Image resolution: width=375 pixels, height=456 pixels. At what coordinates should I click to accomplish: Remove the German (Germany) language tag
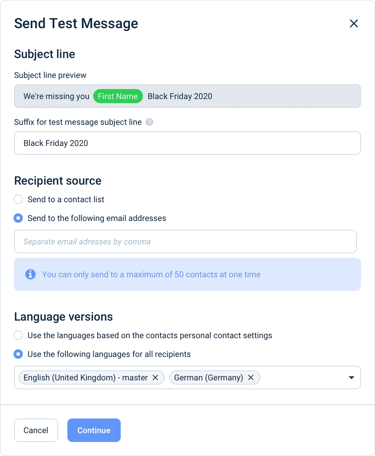(x=251, y=377)
